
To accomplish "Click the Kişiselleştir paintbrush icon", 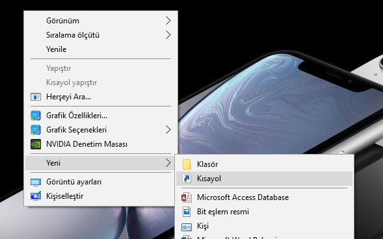I will (x=36, y=196).
